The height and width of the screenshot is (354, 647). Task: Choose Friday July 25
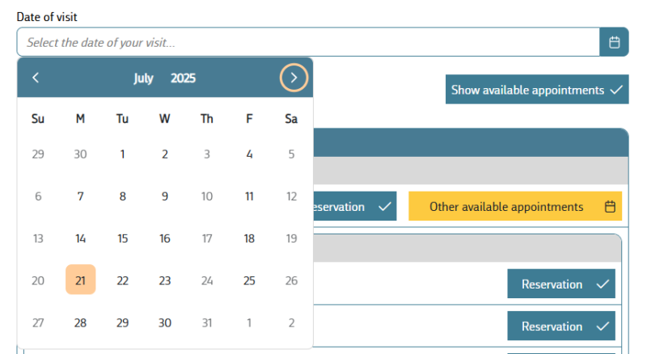(249, 280)
